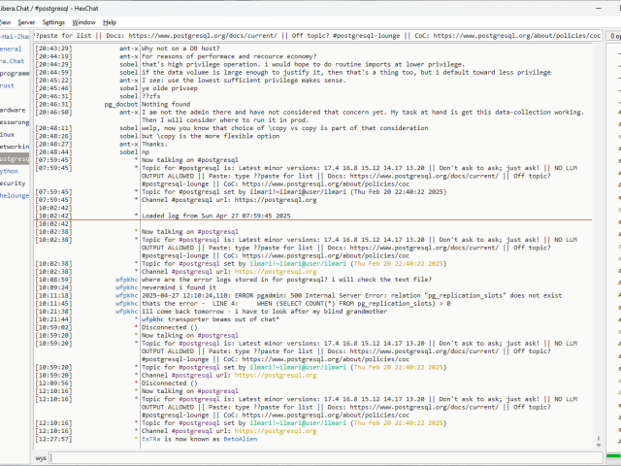The height and width of the screenshot is (466, 621).
Task: Open the Server menu
Action: [x=26, y=21]
